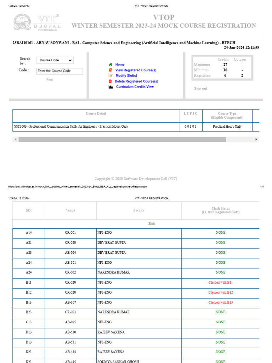Click the Clash Status column header

coord(221,211)
